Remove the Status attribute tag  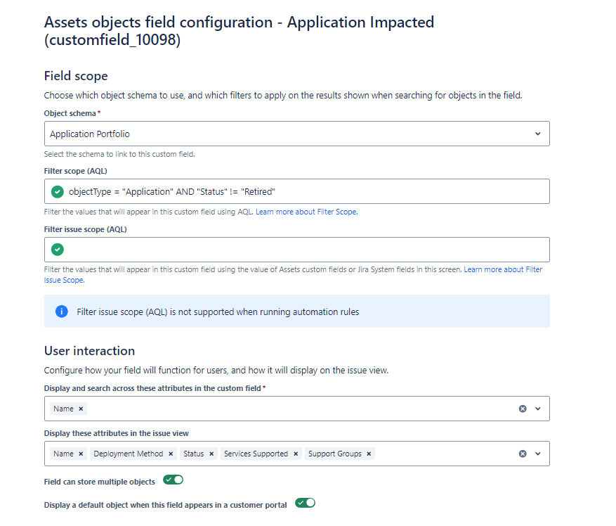click(x=211, y=454)
